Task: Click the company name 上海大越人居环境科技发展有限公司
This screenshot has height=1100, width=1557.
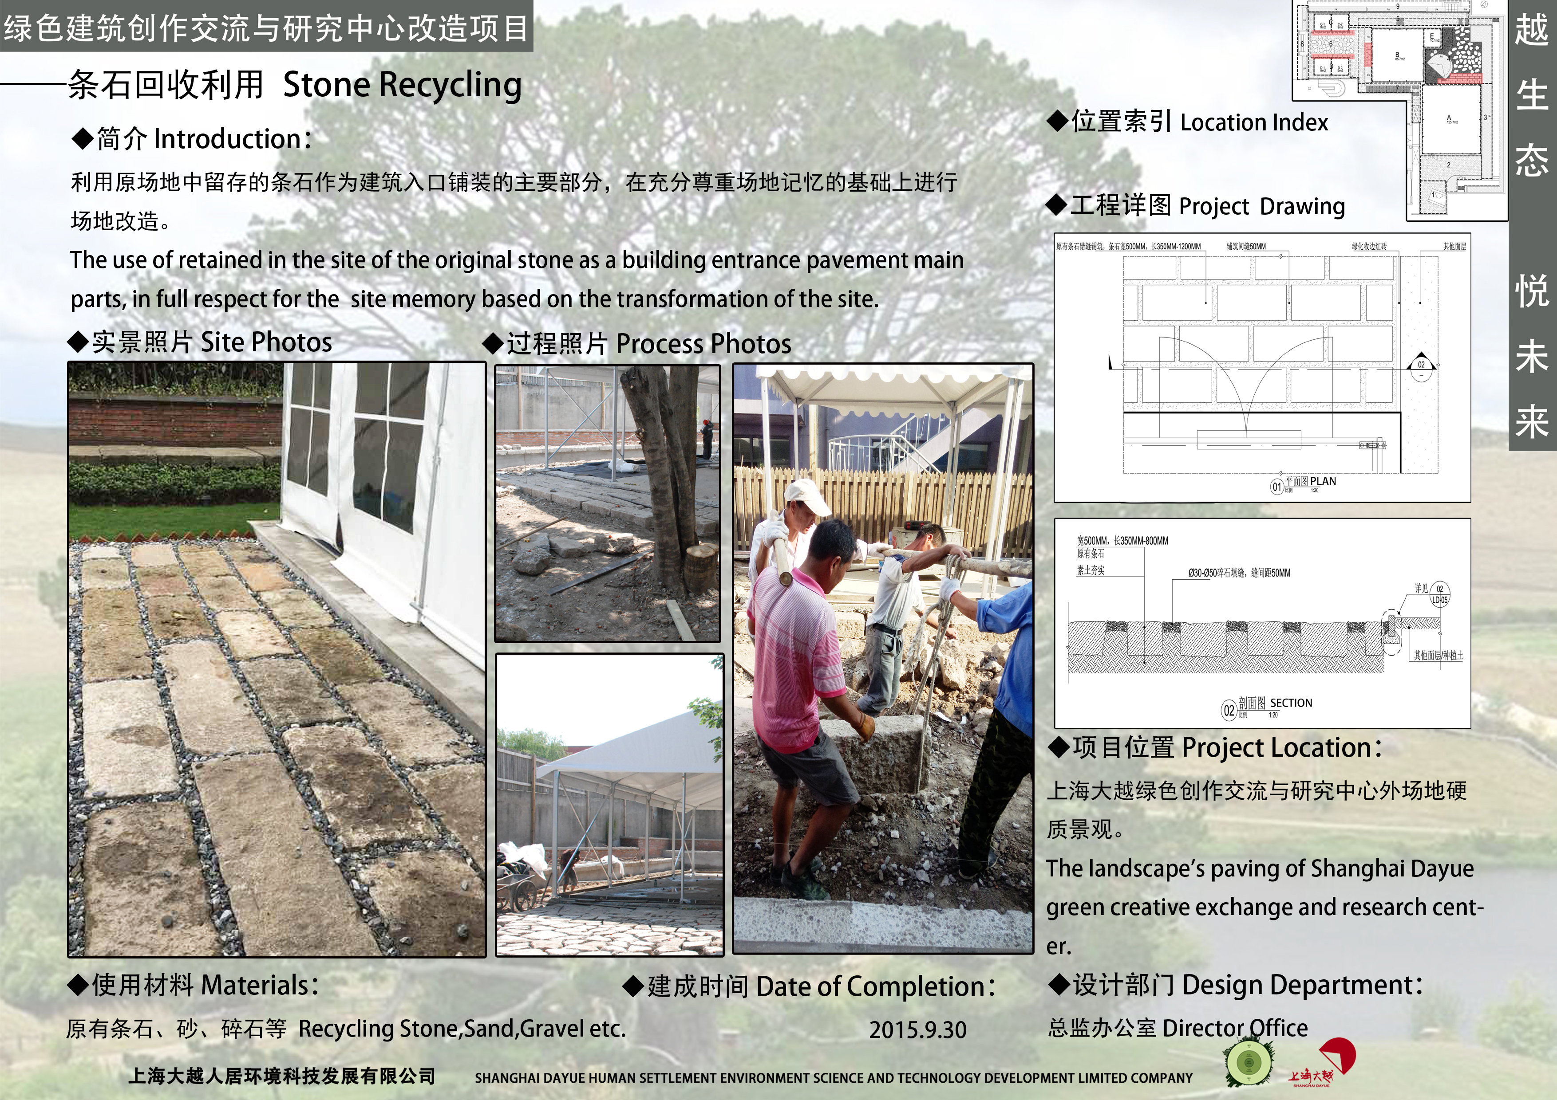Action: 282,1076
